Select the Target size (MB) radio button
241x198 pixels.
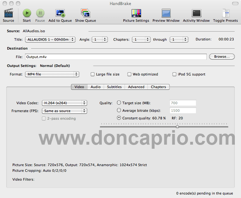pos(119,103)
